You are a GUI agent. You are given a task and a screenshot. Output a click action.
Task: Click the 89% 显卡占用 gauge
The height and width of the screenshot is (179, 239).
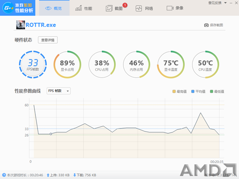point(67,64)
